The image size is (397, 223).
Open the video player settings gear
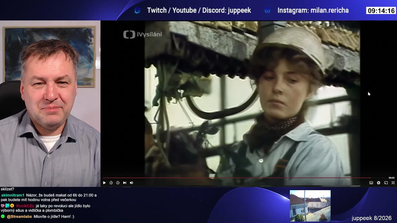coord(379,183)
